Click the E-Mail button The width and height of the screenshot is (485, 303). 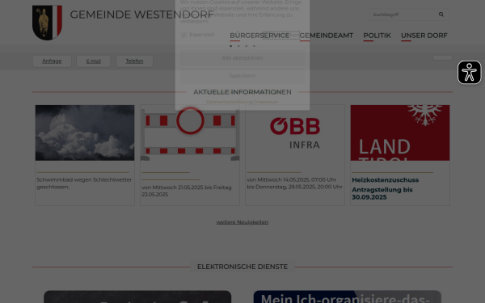(x=94, y=61)
